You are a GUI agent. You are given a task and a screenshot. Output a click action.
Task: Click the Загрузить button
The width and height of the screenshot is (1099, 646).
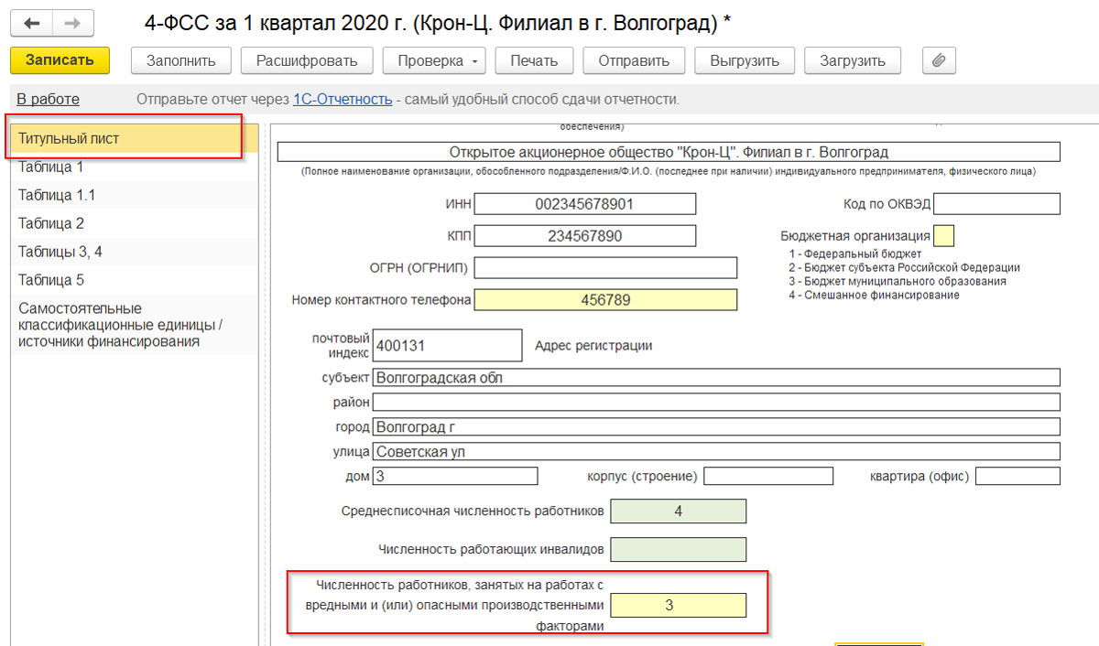[x=852, y=61]
